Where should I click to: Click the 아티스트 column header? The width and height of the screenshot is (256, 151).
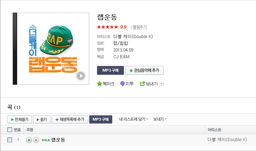(214, 130)
